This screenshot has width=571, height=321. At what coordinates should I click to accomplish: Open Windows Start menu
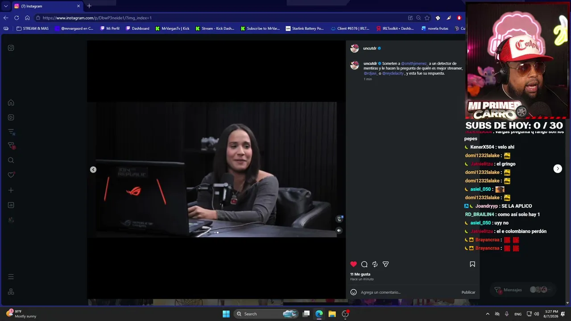tap(226, 314)
